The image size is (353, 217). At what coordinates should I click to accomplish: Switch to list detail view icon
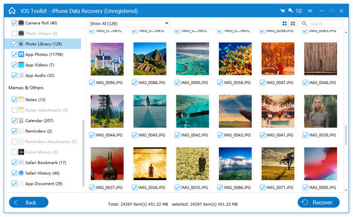pyautogui.click(x=293, y=24)
